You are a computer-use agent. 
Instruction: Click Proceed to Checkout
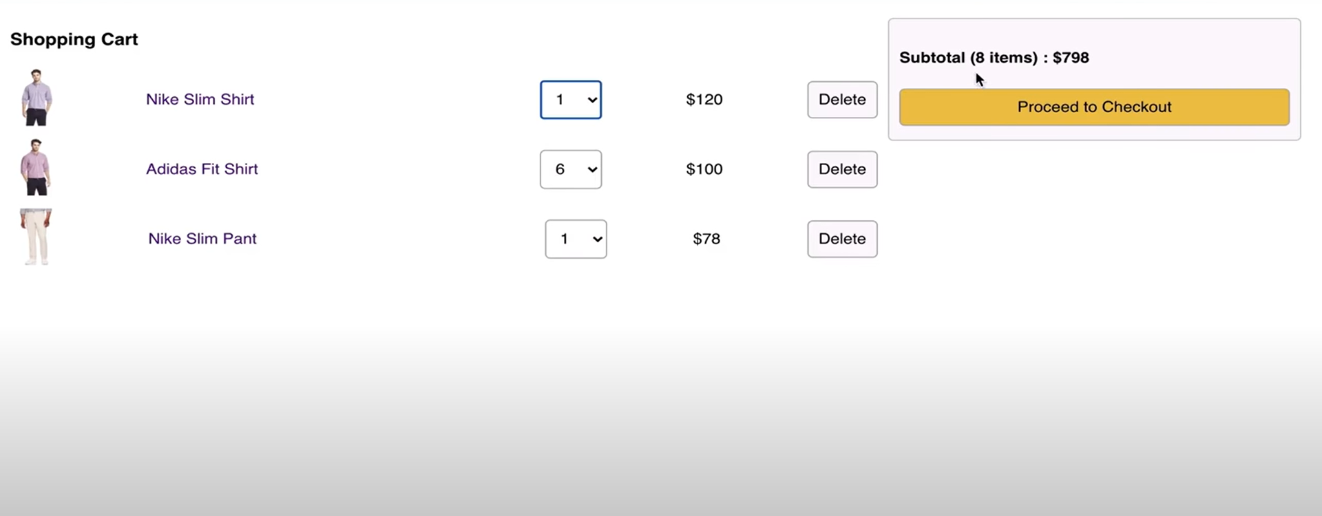(x=1094, y=107)
